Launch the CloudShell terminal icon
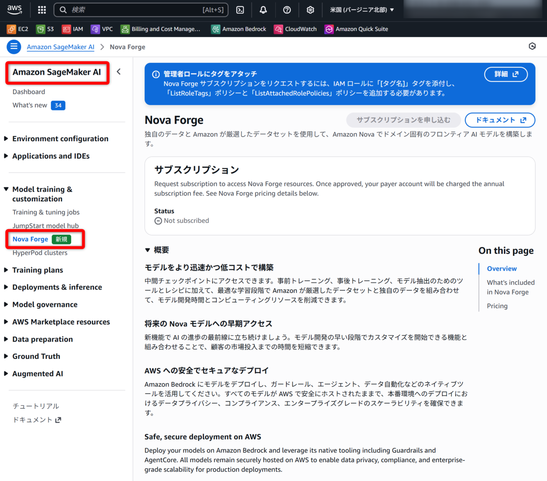The height and width of the screenshot is (481, 547). coord(240,10)
